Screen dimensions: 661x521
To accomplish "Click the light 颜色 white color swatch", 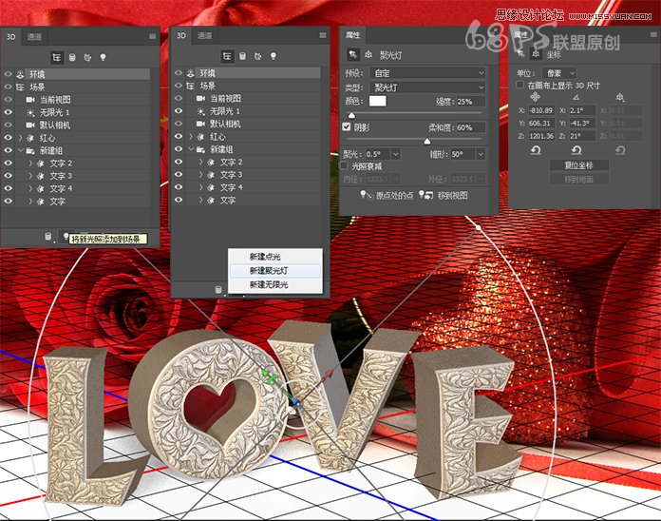I will coord(378,101).
